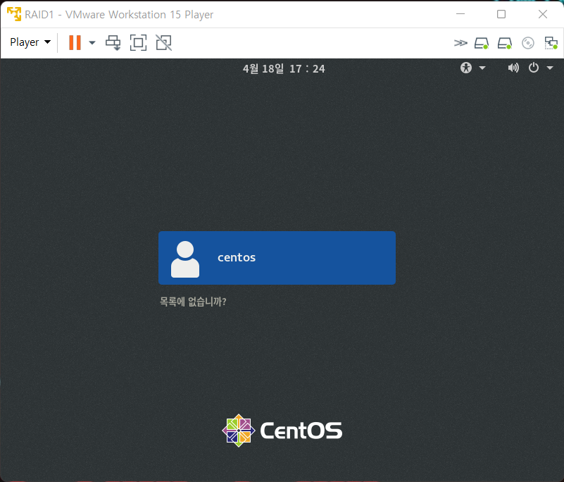Click the first hard disk device icon
Viewport: 564px width, 482px height.
482,43
